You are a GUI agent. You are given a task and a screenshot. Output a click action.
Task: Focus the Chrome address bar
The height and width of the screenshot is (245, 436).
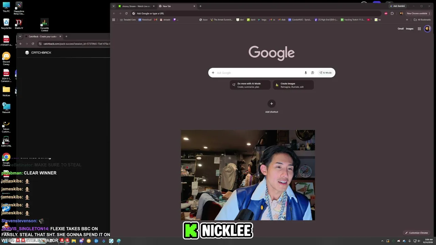coord(255,14)
